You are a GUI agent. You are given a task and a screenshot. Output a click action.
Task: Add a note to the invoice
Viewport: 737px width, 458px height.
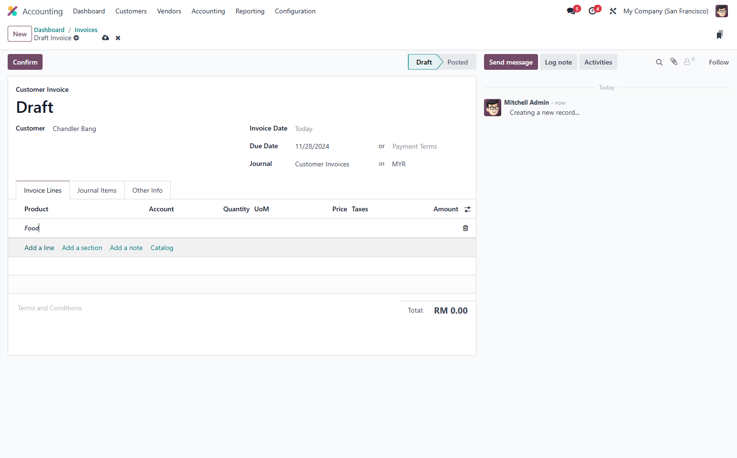coord(126,248)
